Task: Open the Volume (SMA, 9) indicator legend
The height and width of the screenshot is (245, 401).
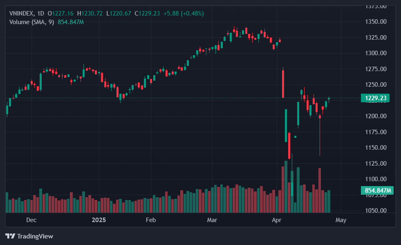Action: coord(31,22)
